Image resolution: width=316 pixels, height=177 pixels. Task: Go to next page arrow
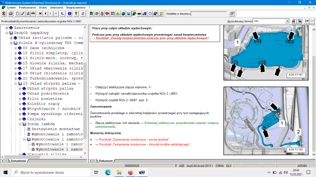click(x=51, y=14)
